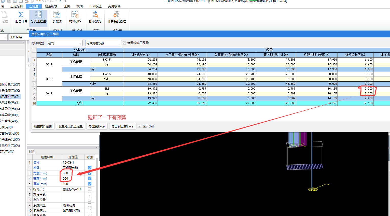Select 照明灯具(电)(D) in component list
390x216 pixels.
tap(10, 84)
